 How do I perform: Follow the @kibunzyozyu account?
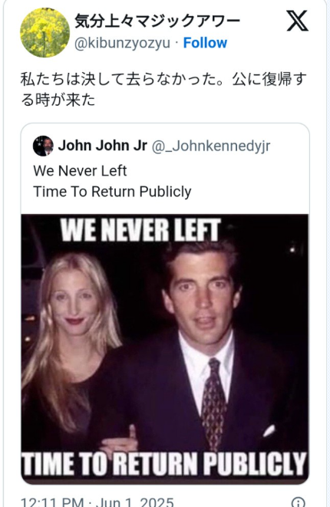[205, 43]
